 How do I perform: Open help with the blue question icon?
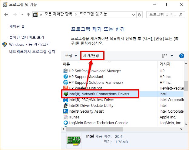coord(182,56)
